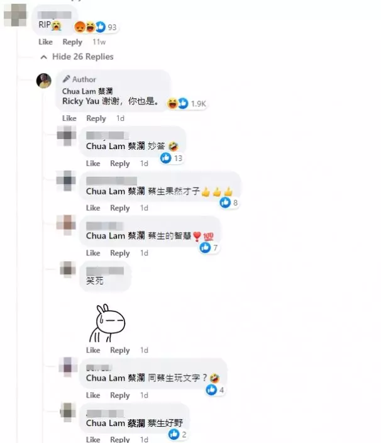Open reactions with 93 count on RIP comment
The width and height of the screenshot is (381, 443).
click(x=95, y=27)
